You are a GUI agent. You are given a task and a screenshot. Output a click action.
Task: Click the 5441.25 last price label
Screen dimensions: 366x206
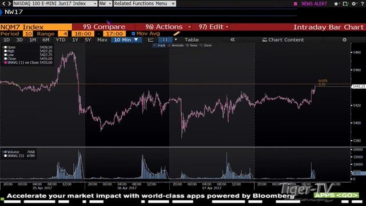pyautogui.click(x=359, y=86)
